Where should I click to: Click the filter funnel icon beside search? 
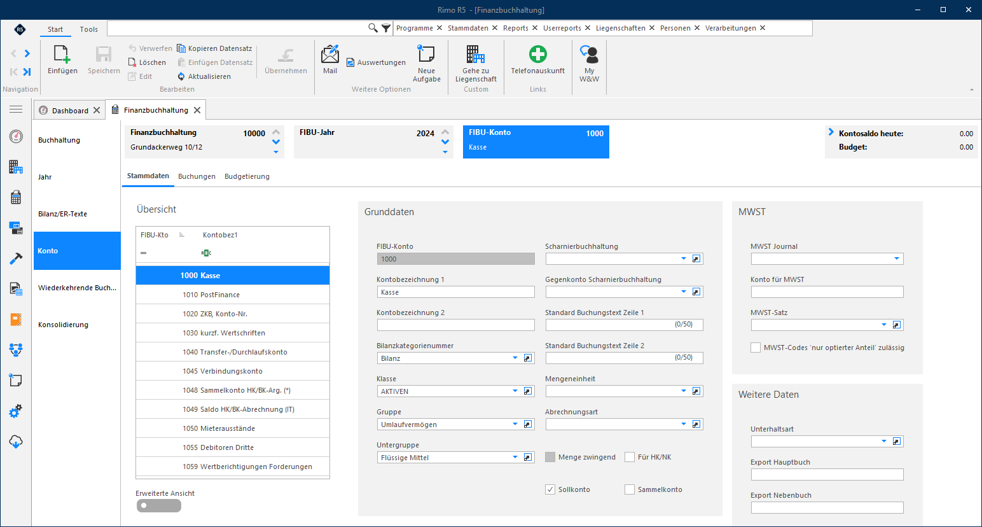(x=386, y=28)
